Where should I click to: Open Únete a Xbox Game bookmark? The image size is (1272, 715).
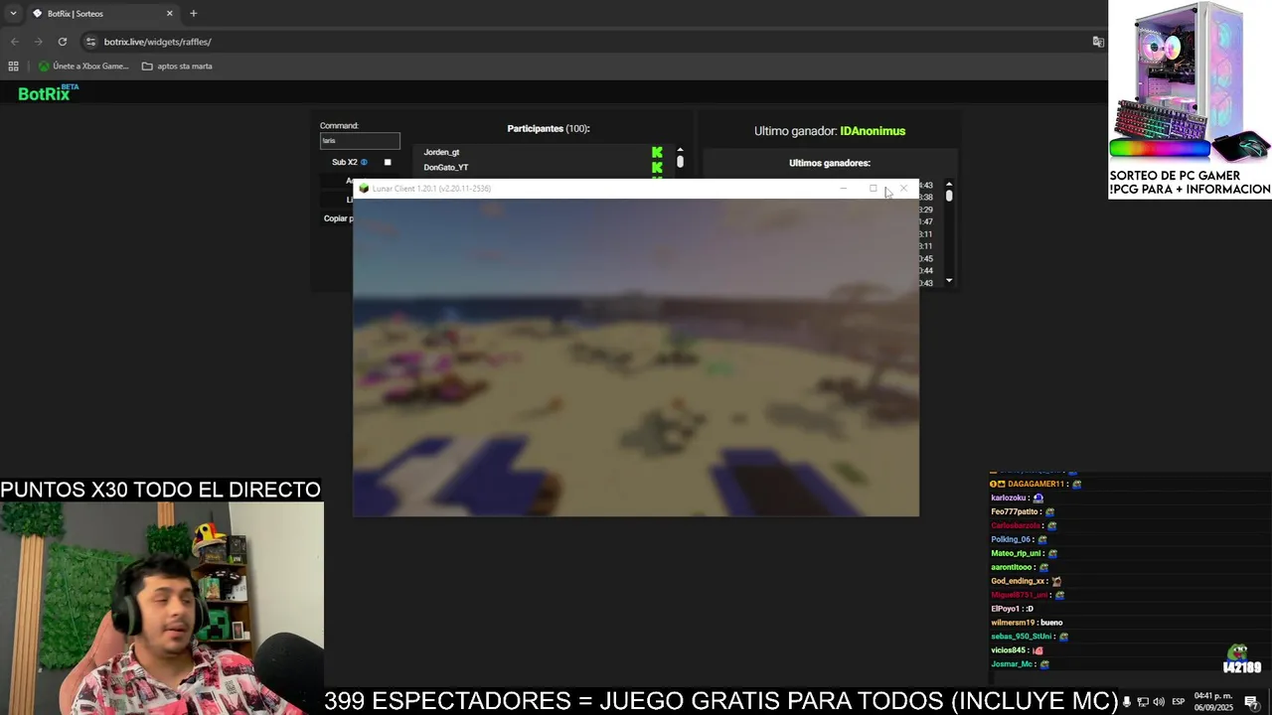coord(83,67)
